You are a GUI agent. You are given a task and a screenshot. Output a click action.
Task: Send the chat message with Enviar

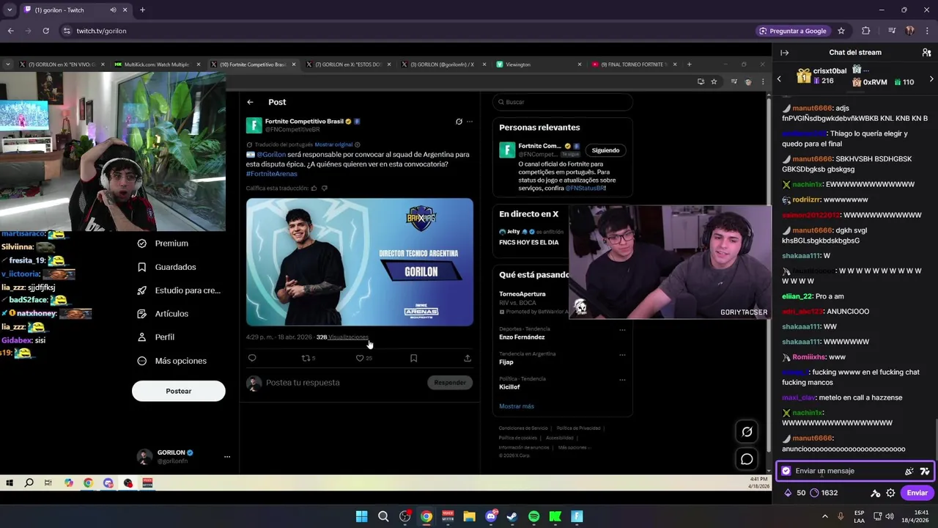tap(917, 493)
